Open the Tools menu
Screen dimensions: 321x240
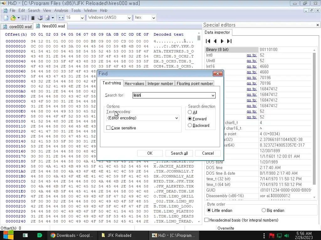(x=76, y=10)
